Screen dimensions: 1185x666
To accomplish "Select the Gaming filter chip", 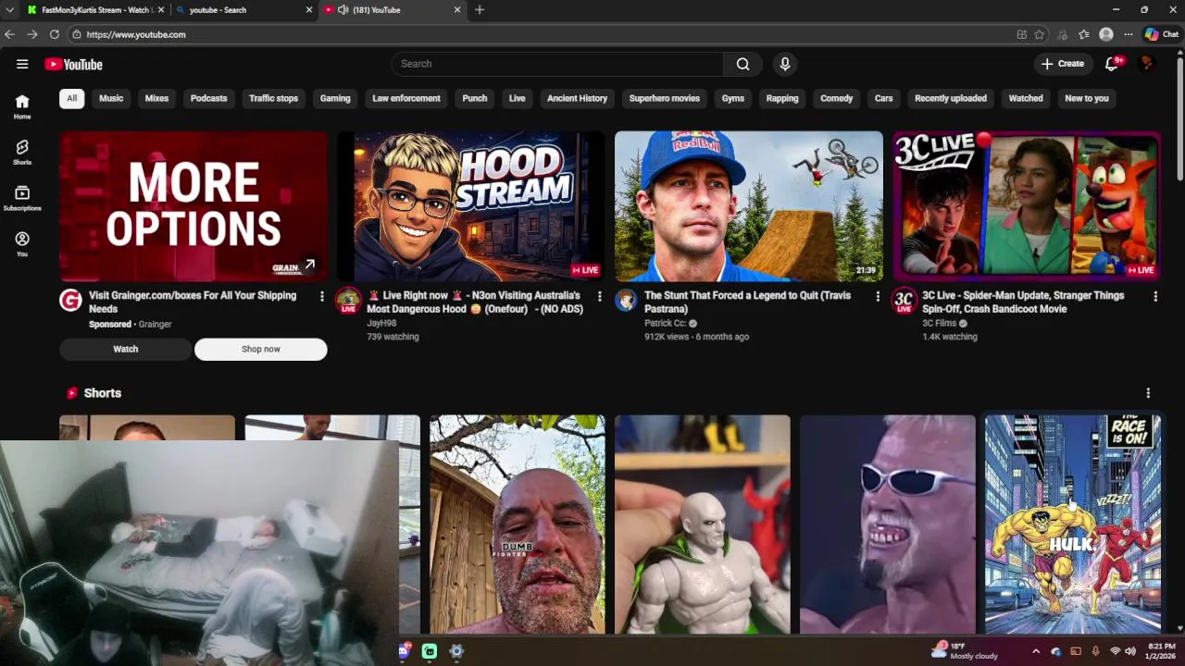I will (x=335, y=98).
